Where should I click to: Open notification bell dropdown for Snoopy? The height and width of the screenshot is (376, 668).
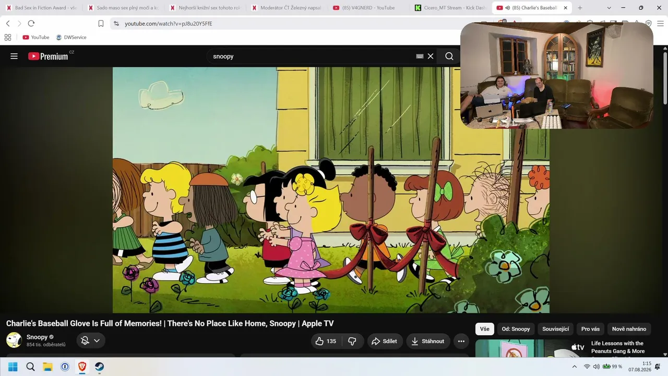coord(91,341)
